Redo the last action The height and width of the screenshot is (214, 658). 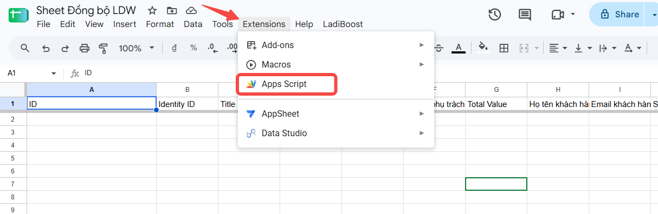pos(65,48)
